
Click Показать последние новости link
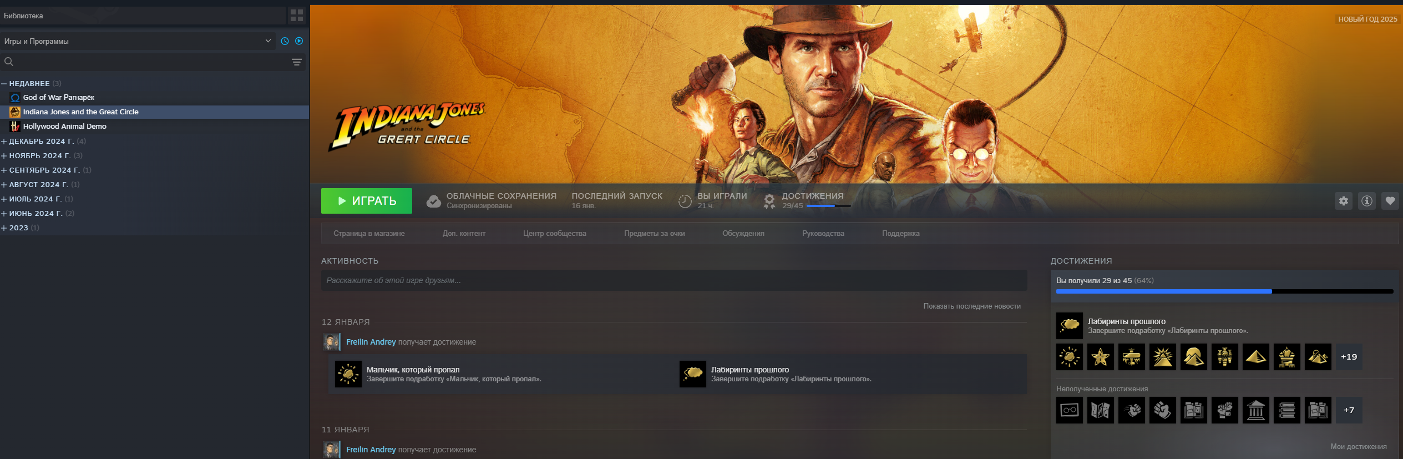pyautogui.click(x=972, y=306)
